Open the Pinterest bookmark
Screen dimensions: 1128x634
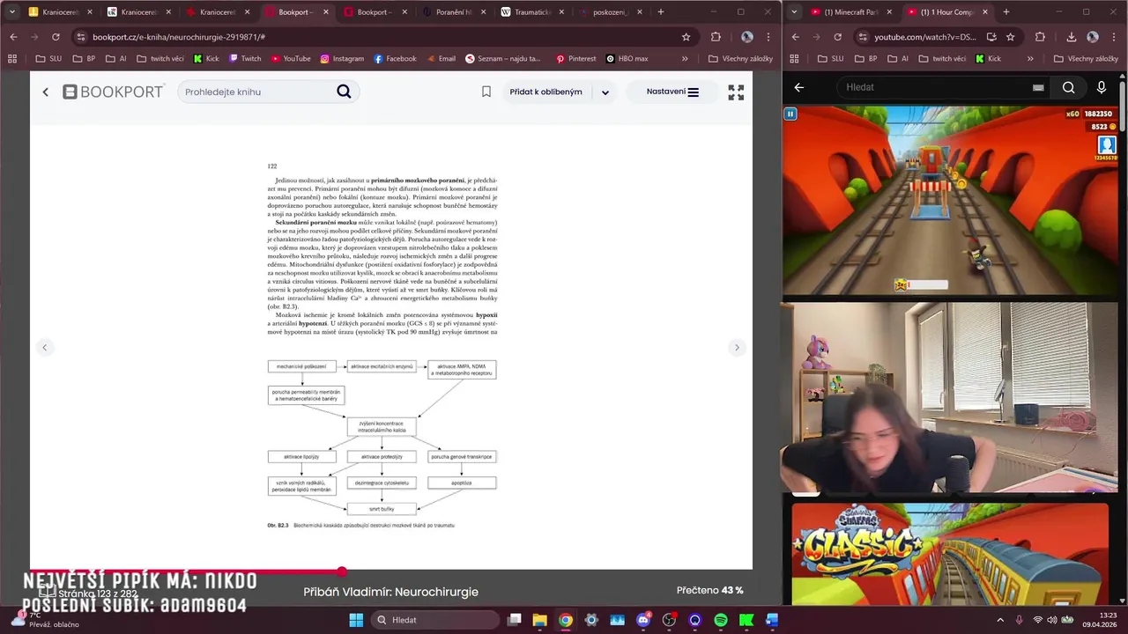pos(575,59)
